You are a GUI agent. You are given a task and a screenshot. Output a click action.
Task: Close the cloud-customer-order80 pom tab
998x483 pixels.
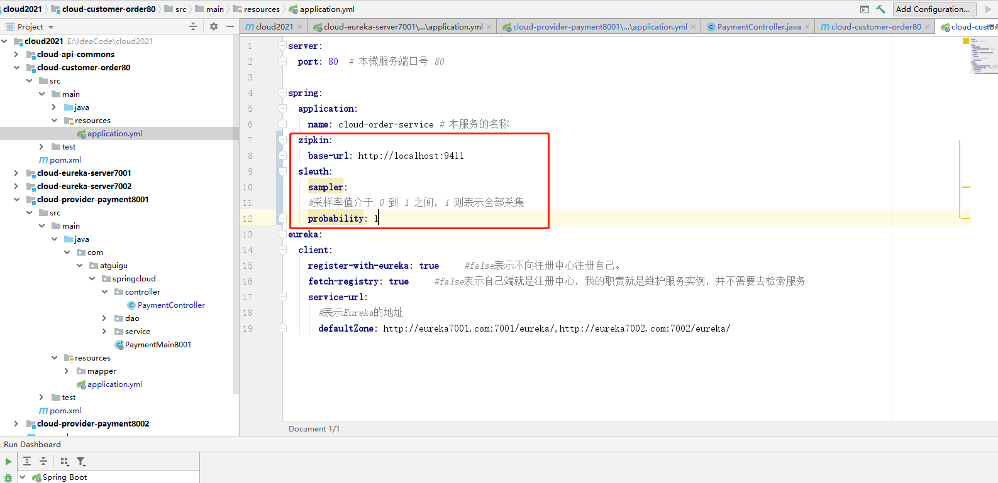[928, 26]
